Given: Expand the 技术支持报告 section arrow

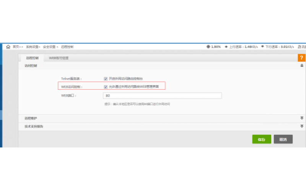Looking at the screenshot, I should click(x=301, y=126).
